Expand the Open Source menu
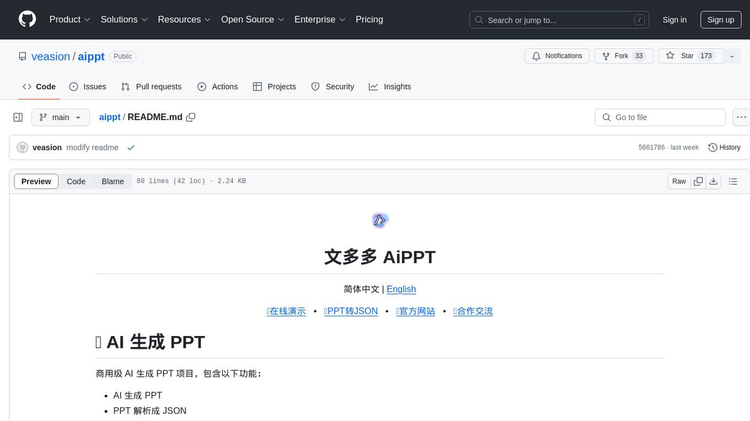This screenshot has height=421, width=750. 253,19
